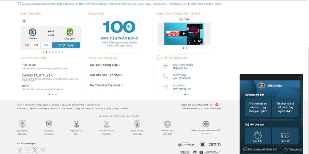Screen dimensions: 309x154
Task: Open the W social icon in footer
Action: pyautogui.click(x=42, y=150)
